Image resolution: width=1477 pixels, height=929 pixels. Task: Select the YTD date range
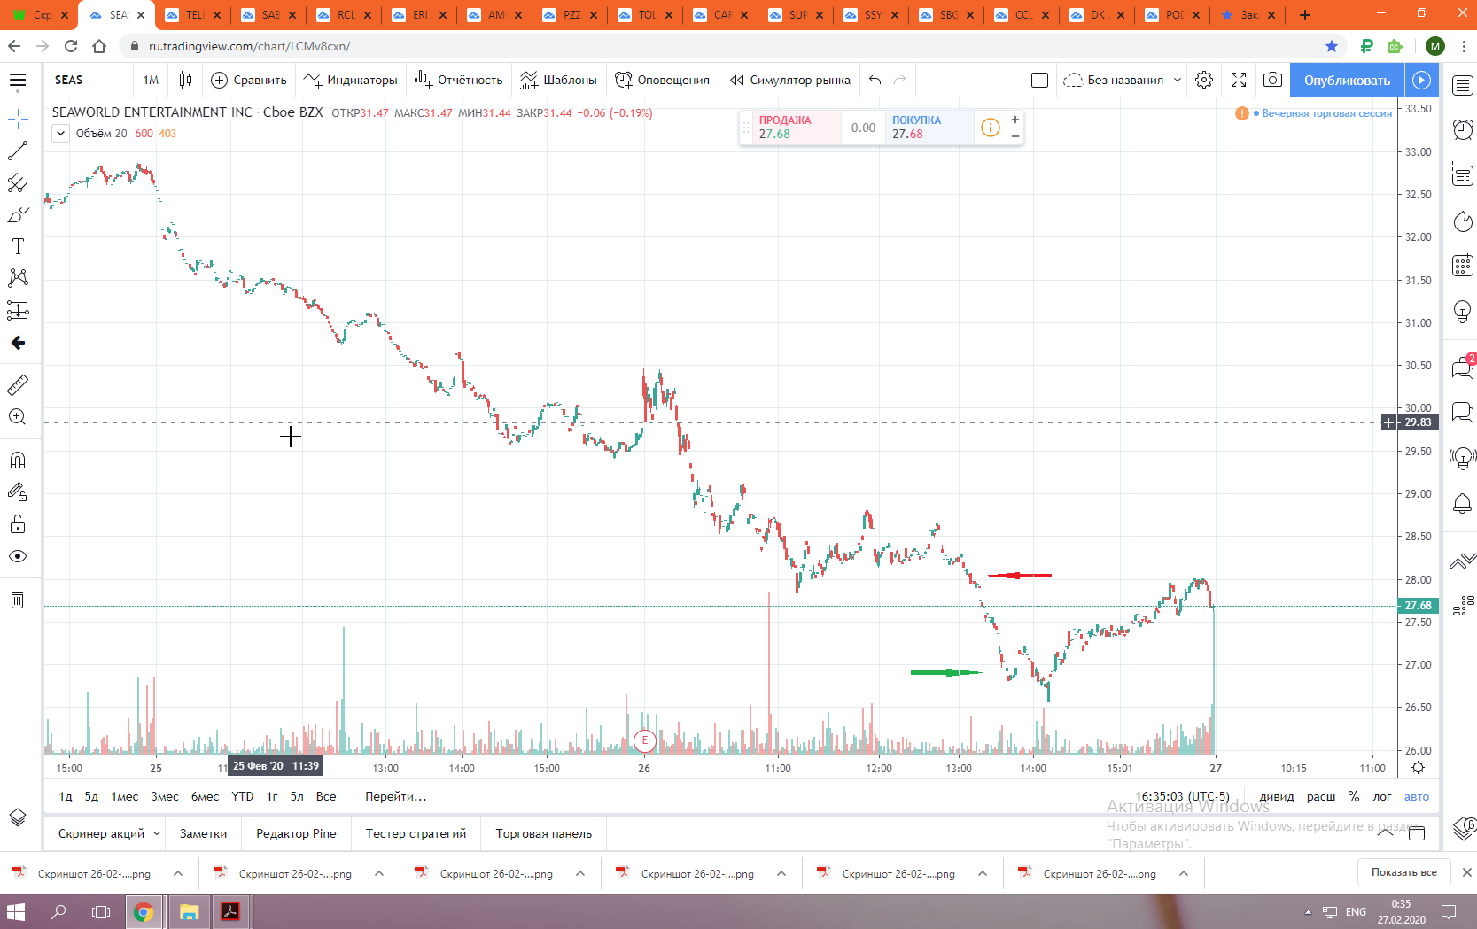243,796
